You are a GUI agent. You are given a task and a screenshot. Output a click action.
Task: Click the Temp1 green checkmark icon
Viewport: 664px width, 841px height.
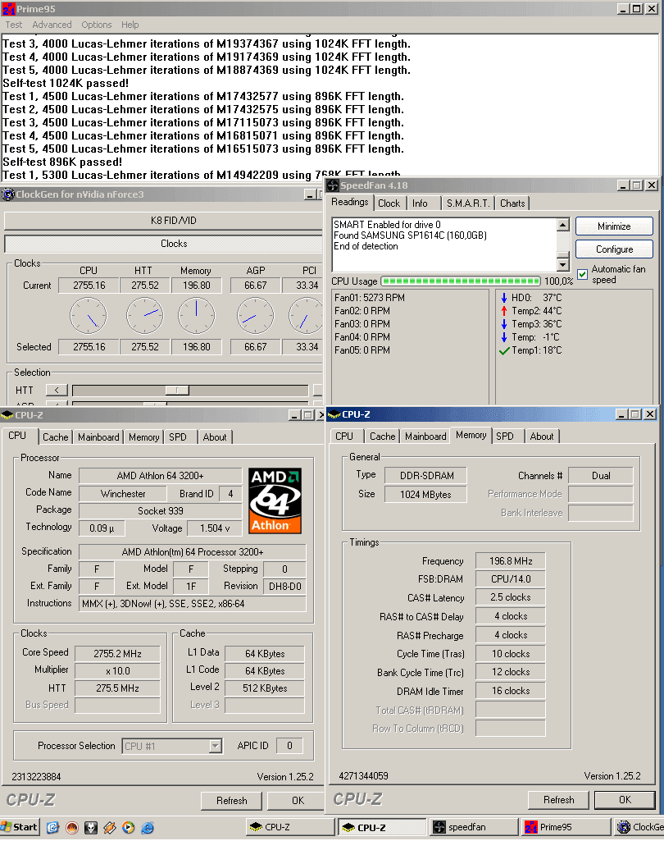click(x=504, y=351)
